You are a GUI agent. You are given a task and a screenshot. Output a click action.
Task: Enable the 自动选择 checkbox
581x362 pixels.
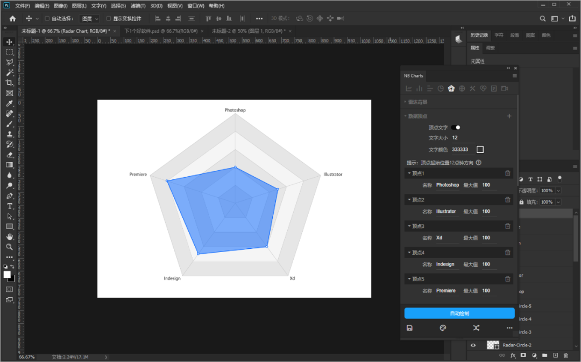click(x=47, y=18)
